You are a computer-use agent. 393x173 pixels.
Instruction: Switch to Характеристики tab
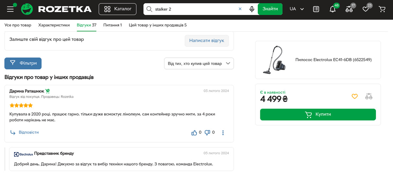coord(54,25)
